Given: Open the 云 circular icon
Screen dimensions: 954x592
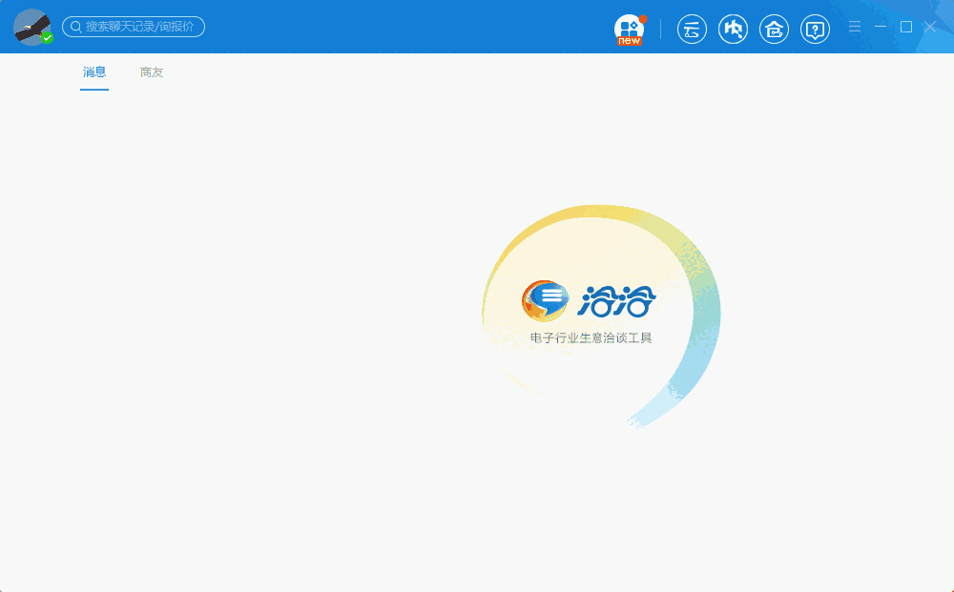Looking at the screenshot, I should tap(692, 29).
